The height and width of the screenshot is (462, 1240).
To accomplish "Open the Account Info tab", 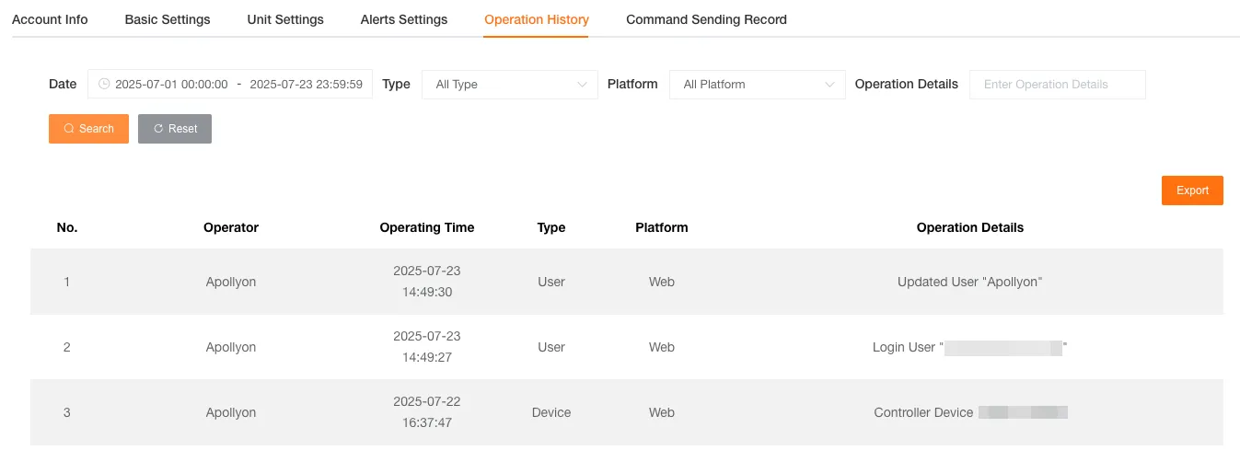I will [x=50, y=19].
